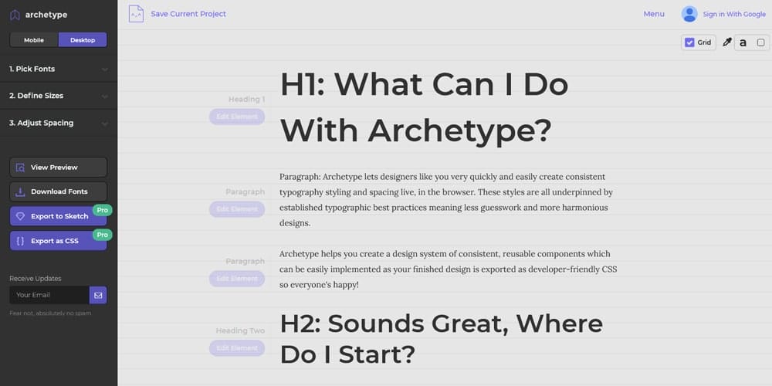
Task: Click Edit Element under Heading 1
Action: click(x=237, y=117)
